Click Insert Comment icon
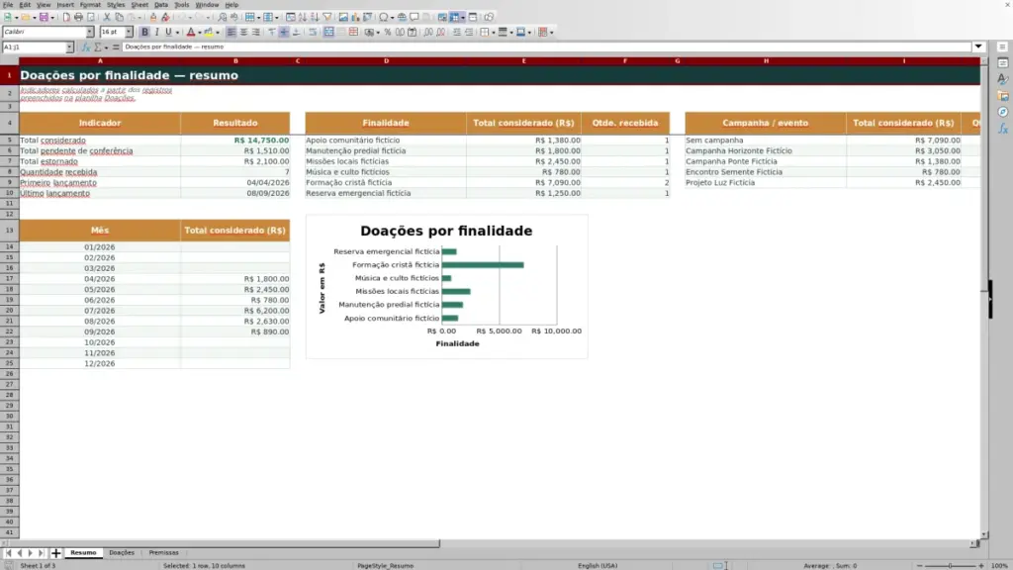 (x=414, y=17)
